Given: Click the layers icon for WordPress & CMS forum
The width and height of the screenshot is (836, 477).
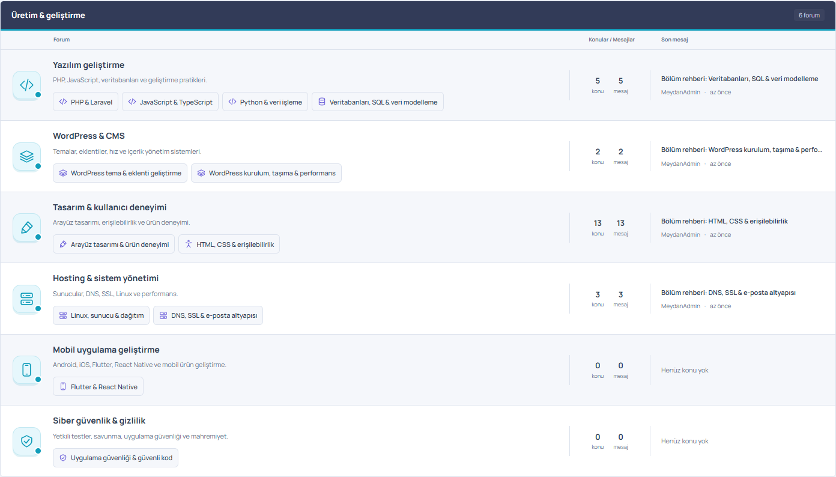Looking at the screenshot, I should [x=26, y=156].
